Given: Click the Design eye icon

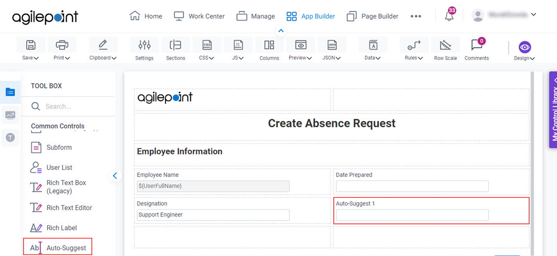Looking at the screenshot, I should 525,47.
